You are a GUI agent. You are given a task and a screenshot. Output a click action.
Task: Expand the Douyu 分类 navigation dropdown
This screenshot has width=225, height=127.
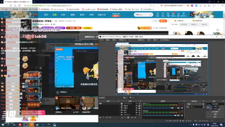point(63,15)
